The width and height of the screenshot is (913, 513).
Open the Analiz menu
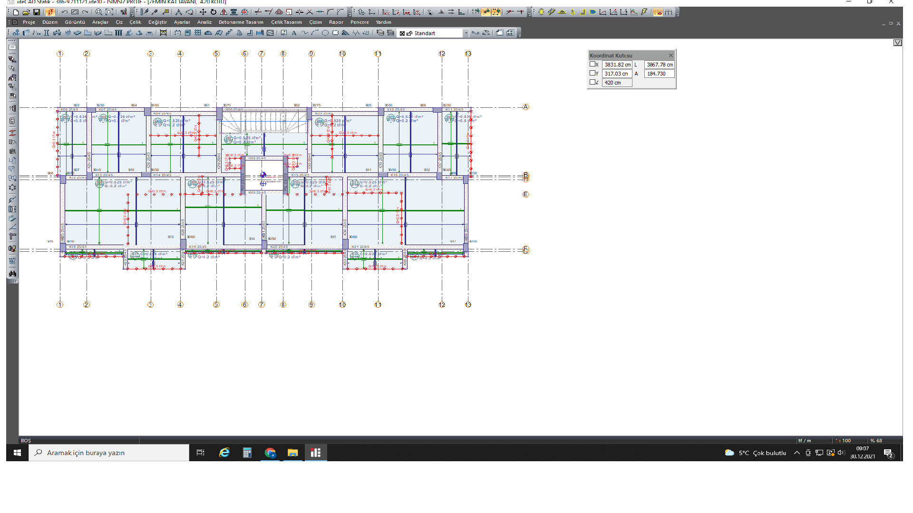pos(204,22)
